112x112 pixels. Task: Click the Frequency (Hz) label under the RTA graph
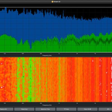[x=47, y=55]
